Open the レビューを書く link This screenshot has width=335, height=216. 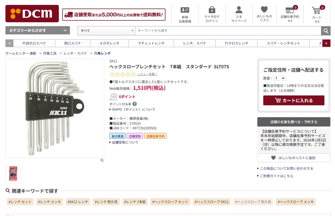[x=147, y=74]
